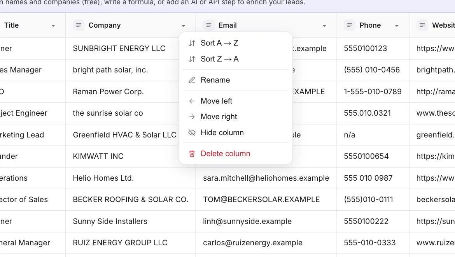Click the Email column type icon
The image size is (455, 257).
208,25
